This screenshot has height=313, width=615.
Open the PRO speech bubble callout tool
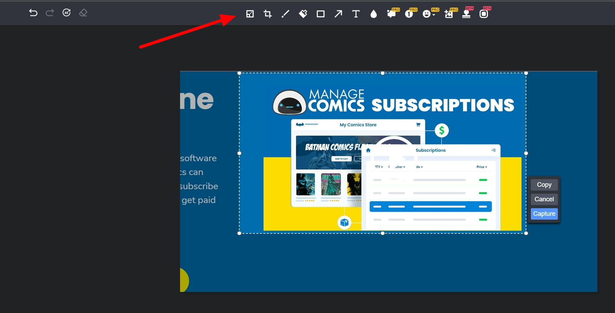391,14
